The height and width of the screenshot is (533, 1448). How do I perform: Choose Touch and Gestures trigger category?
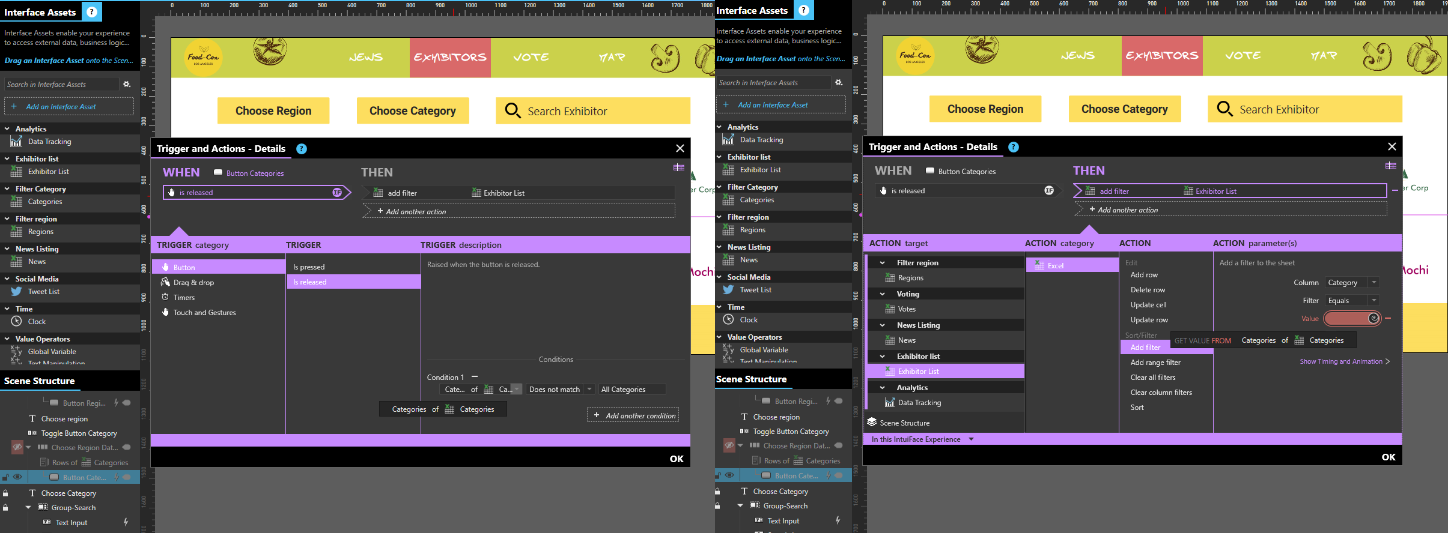click(x=204, y=313)
